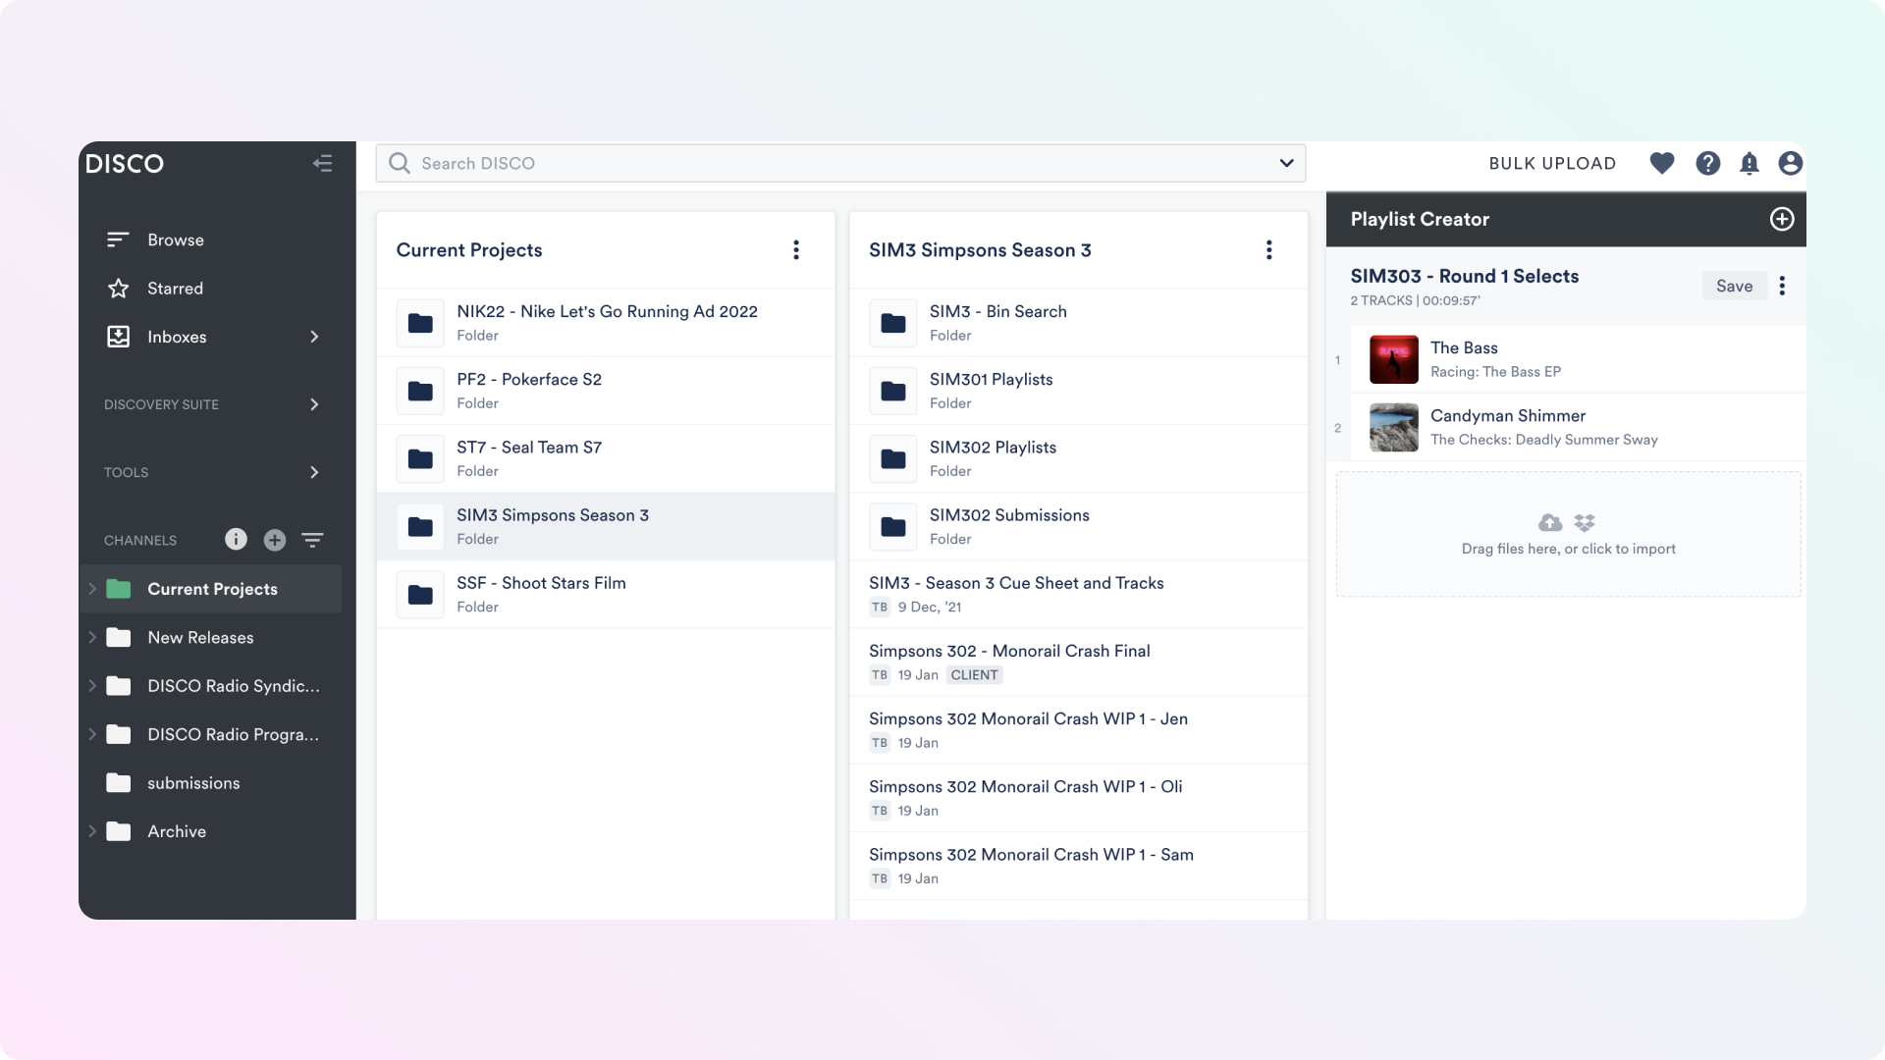
Task: Expand the search bar dropdown arrow
Action: [x=1285, y=163]
